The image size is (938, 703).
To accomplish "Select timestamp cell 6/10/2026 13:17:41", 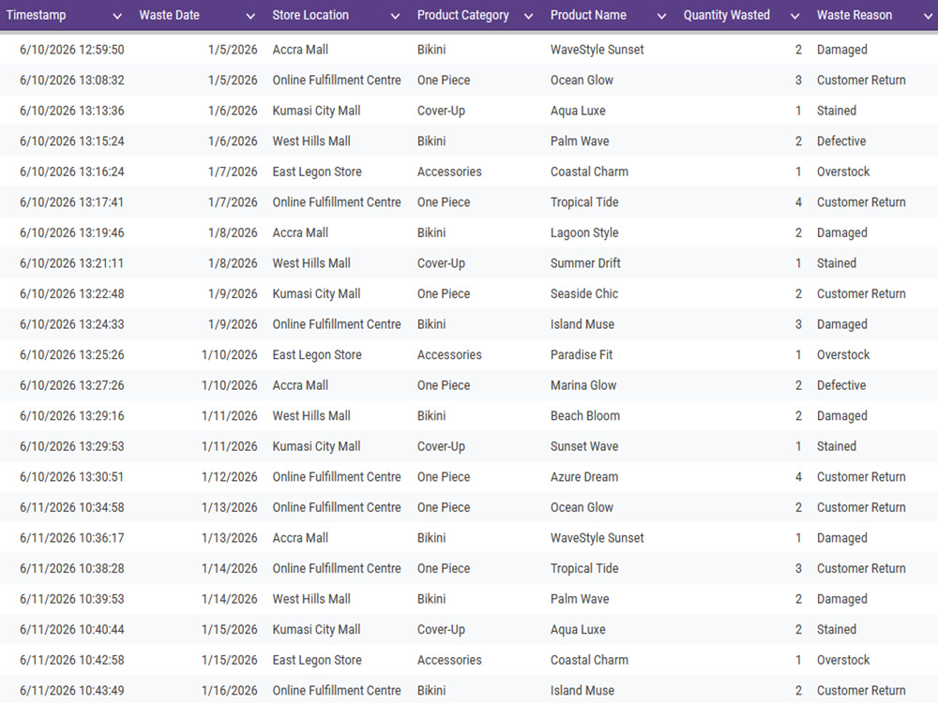I will [x=72, y=202].
